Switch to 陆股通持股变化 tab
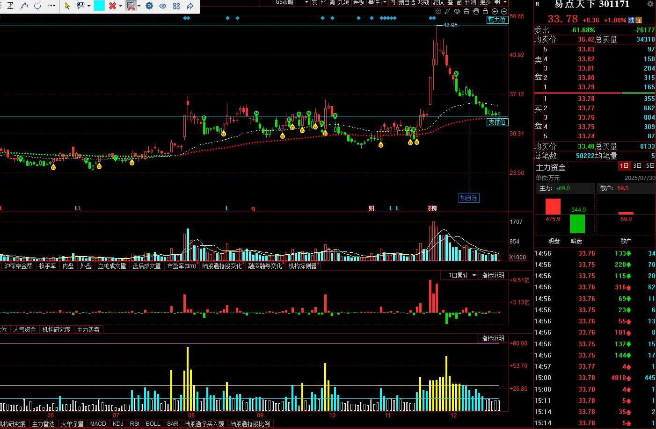 222,266
